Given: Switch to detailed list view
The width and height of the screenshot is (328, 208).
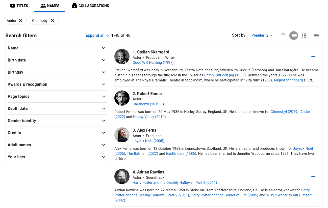Looking at the screenshot, I should tap(294, 36).
